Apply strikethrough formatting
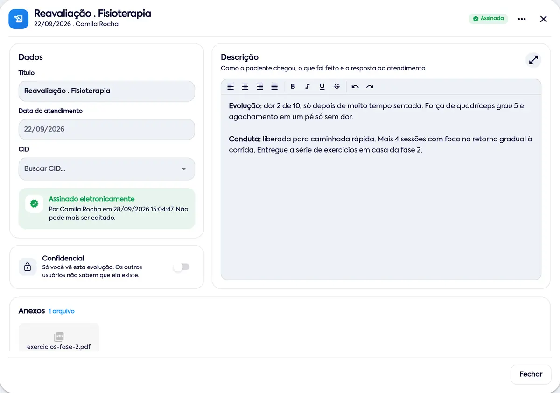 tap(337, 86)
